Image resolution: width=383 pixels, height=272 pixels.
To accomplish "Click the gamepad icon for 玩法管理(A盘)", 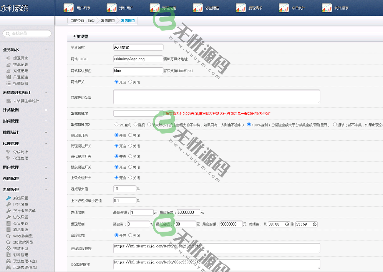I will click(x=8, y=261).
